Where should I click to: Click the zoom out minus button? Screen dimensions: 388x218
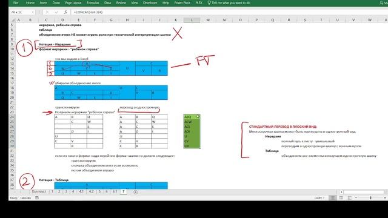tap(356, 198)
